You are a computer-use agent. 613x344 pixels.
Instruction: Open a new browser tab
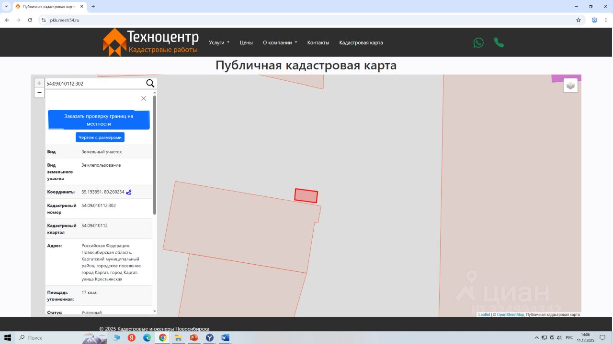(x=93, y=6)
